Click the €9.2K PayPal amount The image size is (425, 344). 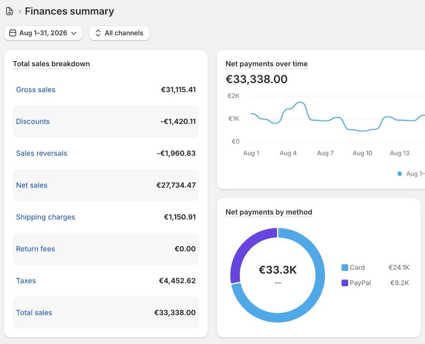click(400, 283)
